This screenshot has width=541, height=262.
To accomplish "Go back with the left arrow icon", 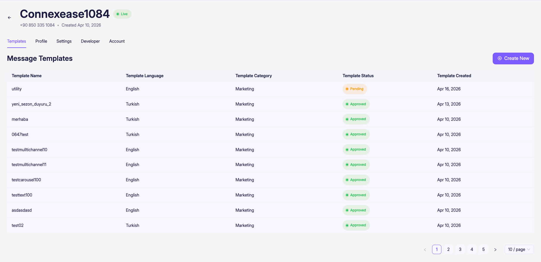I will tap(9, 18).
